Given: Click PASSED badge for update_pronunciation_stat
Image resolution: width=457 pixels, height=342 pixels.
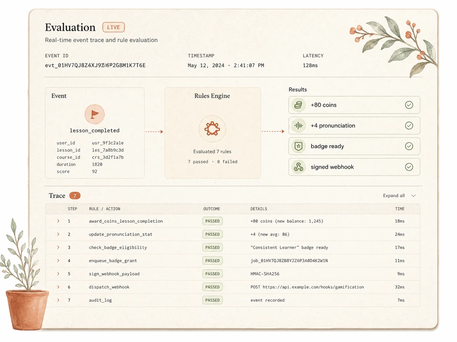Looking at the screenshot, I should click(213, 234).
